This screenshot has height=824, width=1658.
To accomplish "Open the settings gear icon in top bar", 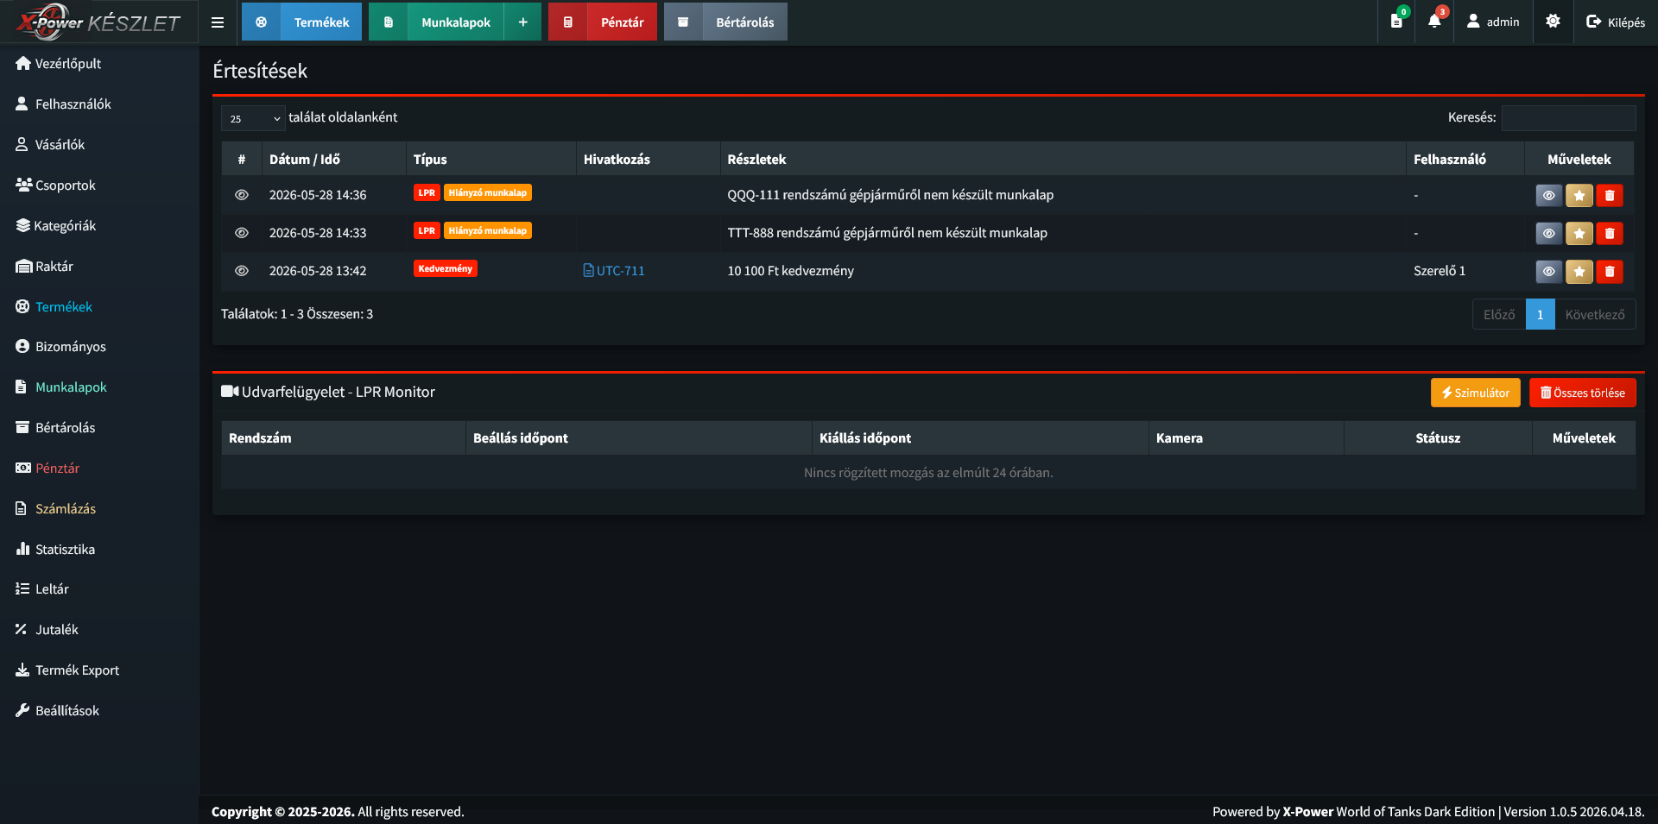I will [x=1553, y=22].
